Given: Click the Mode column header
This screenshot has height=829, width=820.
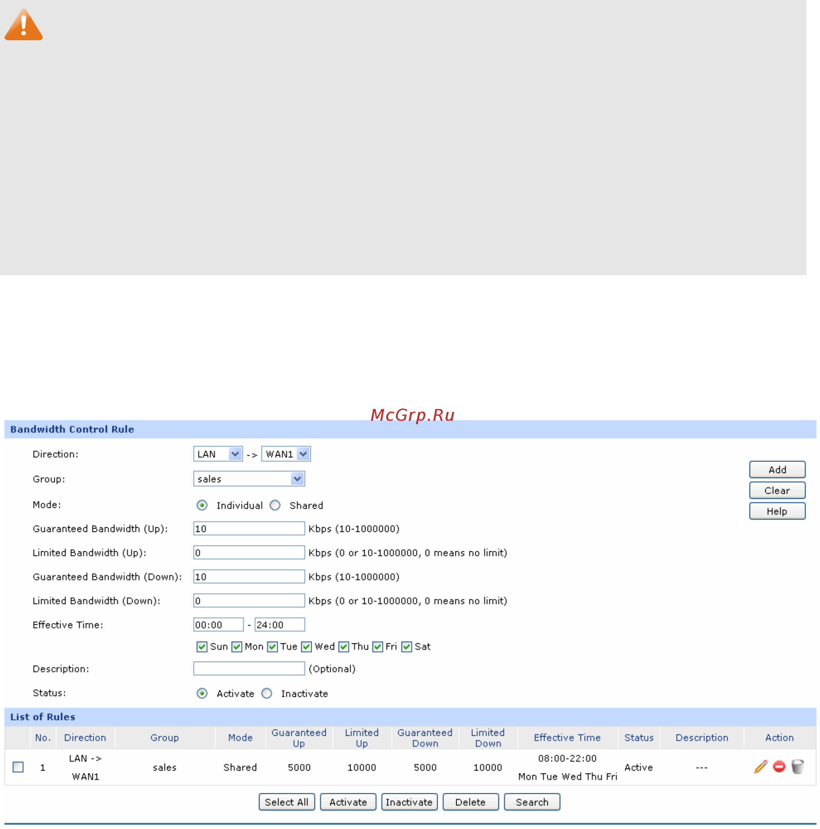Looking at the screenshot, I should click(x=240, y=738).
